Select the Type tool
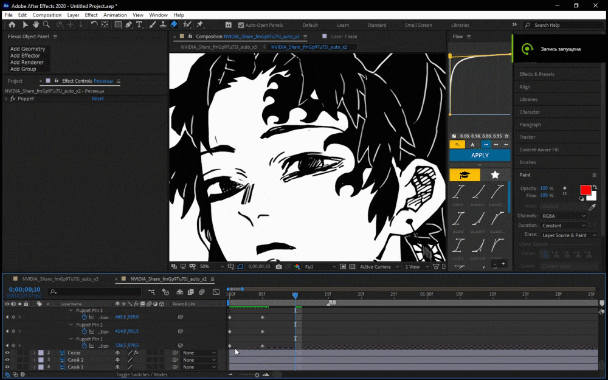This screenshot has height=380, width=608. click(139, 25)
